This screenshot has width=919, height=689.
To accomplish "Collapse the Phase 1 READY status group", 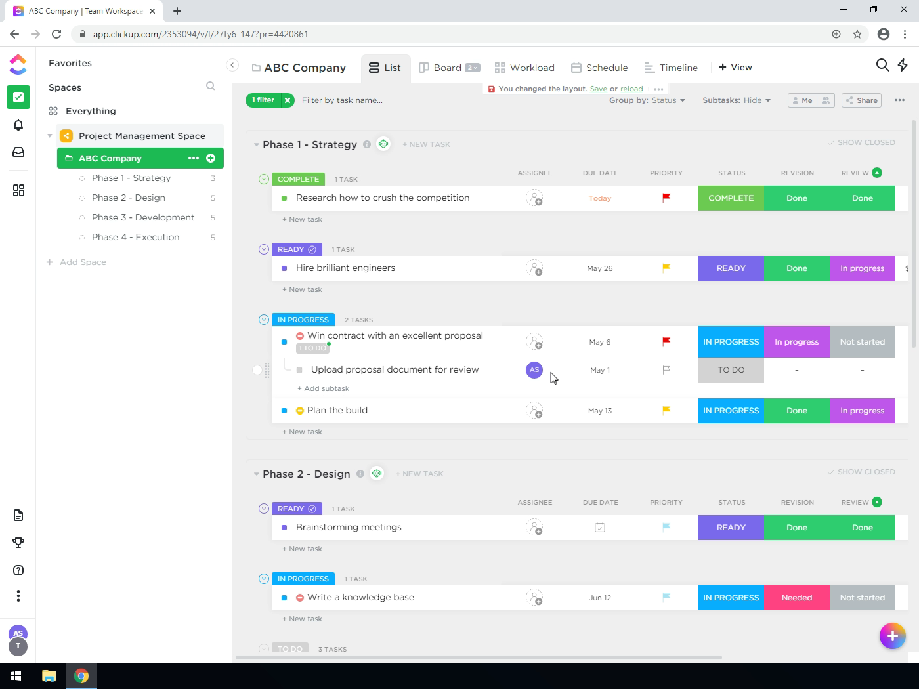I will (x=264, y=249).
